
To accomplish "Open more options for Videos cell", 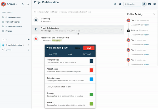I will pyautogui.click(x=29, y=50).
